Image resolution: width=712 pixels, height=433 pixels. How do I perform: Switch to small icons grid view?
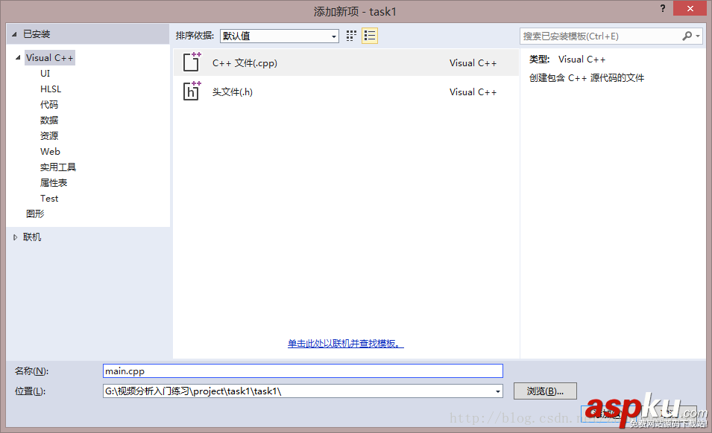coord(351,36)
